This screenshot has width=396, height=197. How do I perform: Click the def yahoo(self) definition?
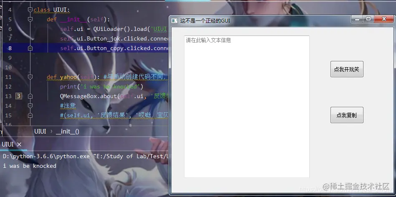pyautogui.click(x=73, y=77)
